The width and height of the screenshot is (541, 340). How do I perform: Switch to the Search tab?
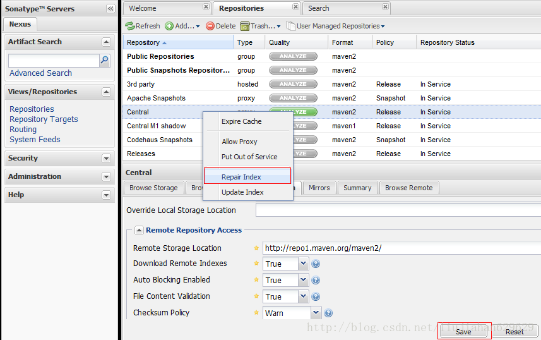(x=318, y=8)
